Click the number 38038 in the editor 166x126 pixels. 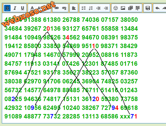click(13, 81)
